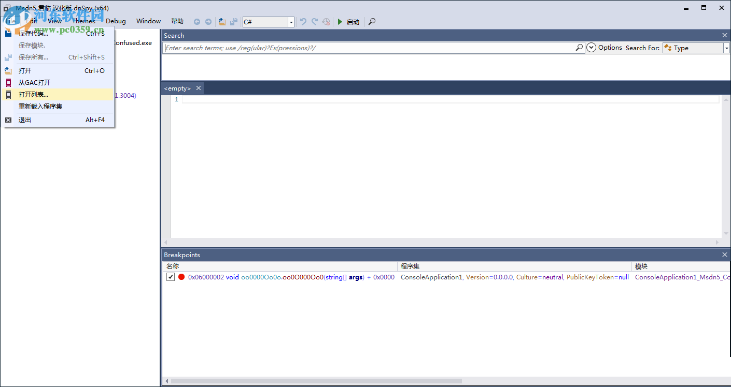Sort by the 名称 column header
The height and width of the screenshot is (387, 731).
pos(280,266)
